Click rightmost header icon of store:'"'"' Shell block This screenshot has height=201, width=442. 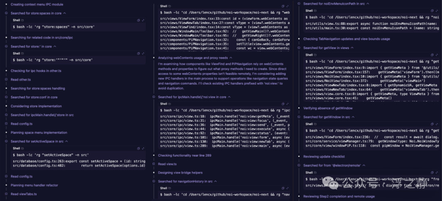click(143, 53)
